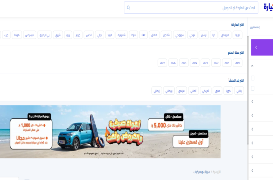Filter by ألماني origin country
273x180 pixels.
193,91
